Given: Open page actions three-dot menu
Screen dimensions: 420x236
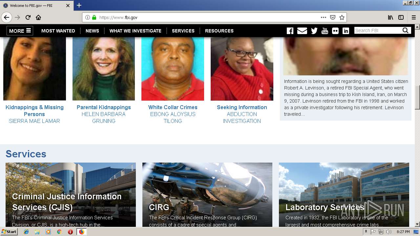Looking at the screenshot, I should coord(324,17).
